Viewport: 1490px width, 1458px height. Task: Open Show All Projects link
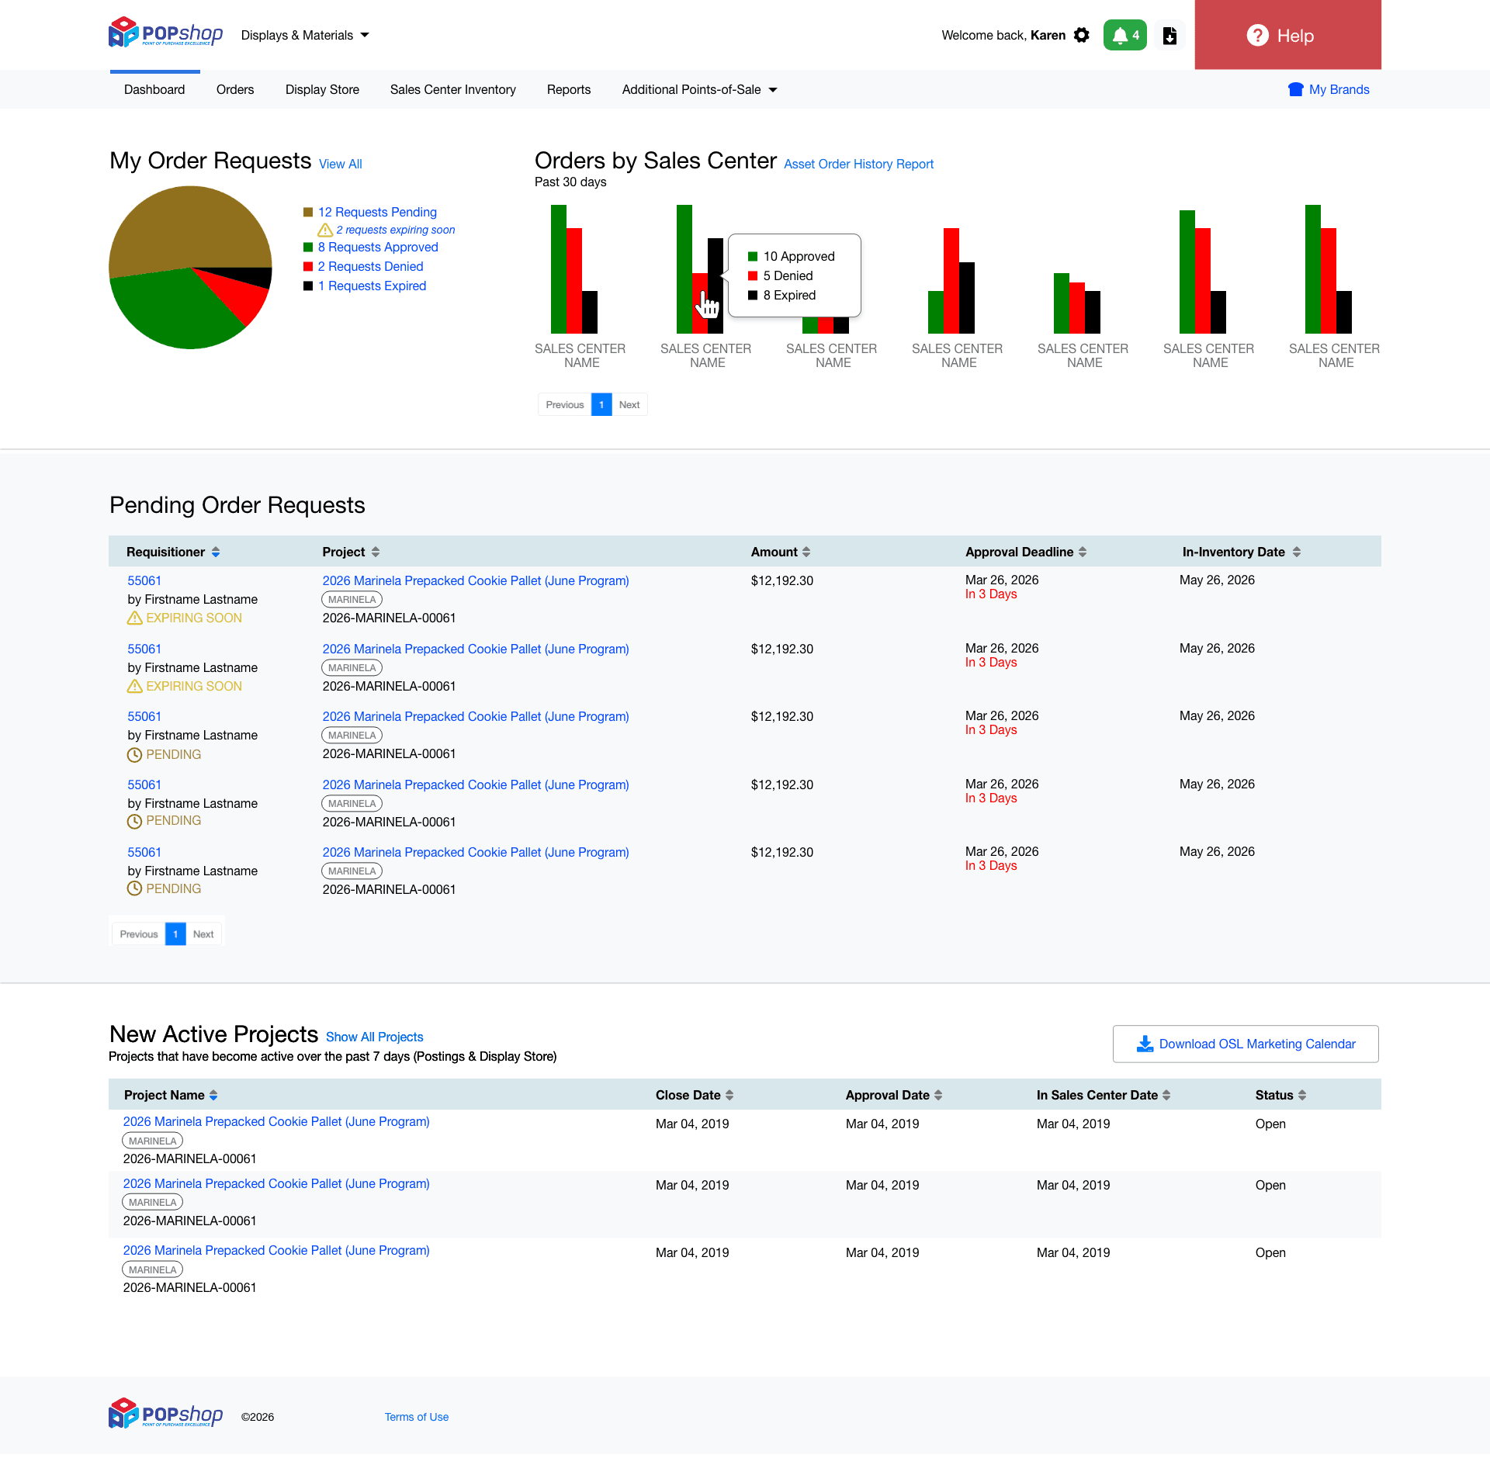(374, 1037)
